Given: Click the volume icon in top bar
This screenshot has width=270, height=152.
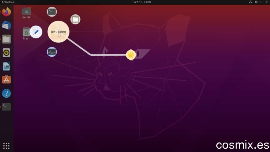Looking at the screenshot, I should (x=256, y=2).
